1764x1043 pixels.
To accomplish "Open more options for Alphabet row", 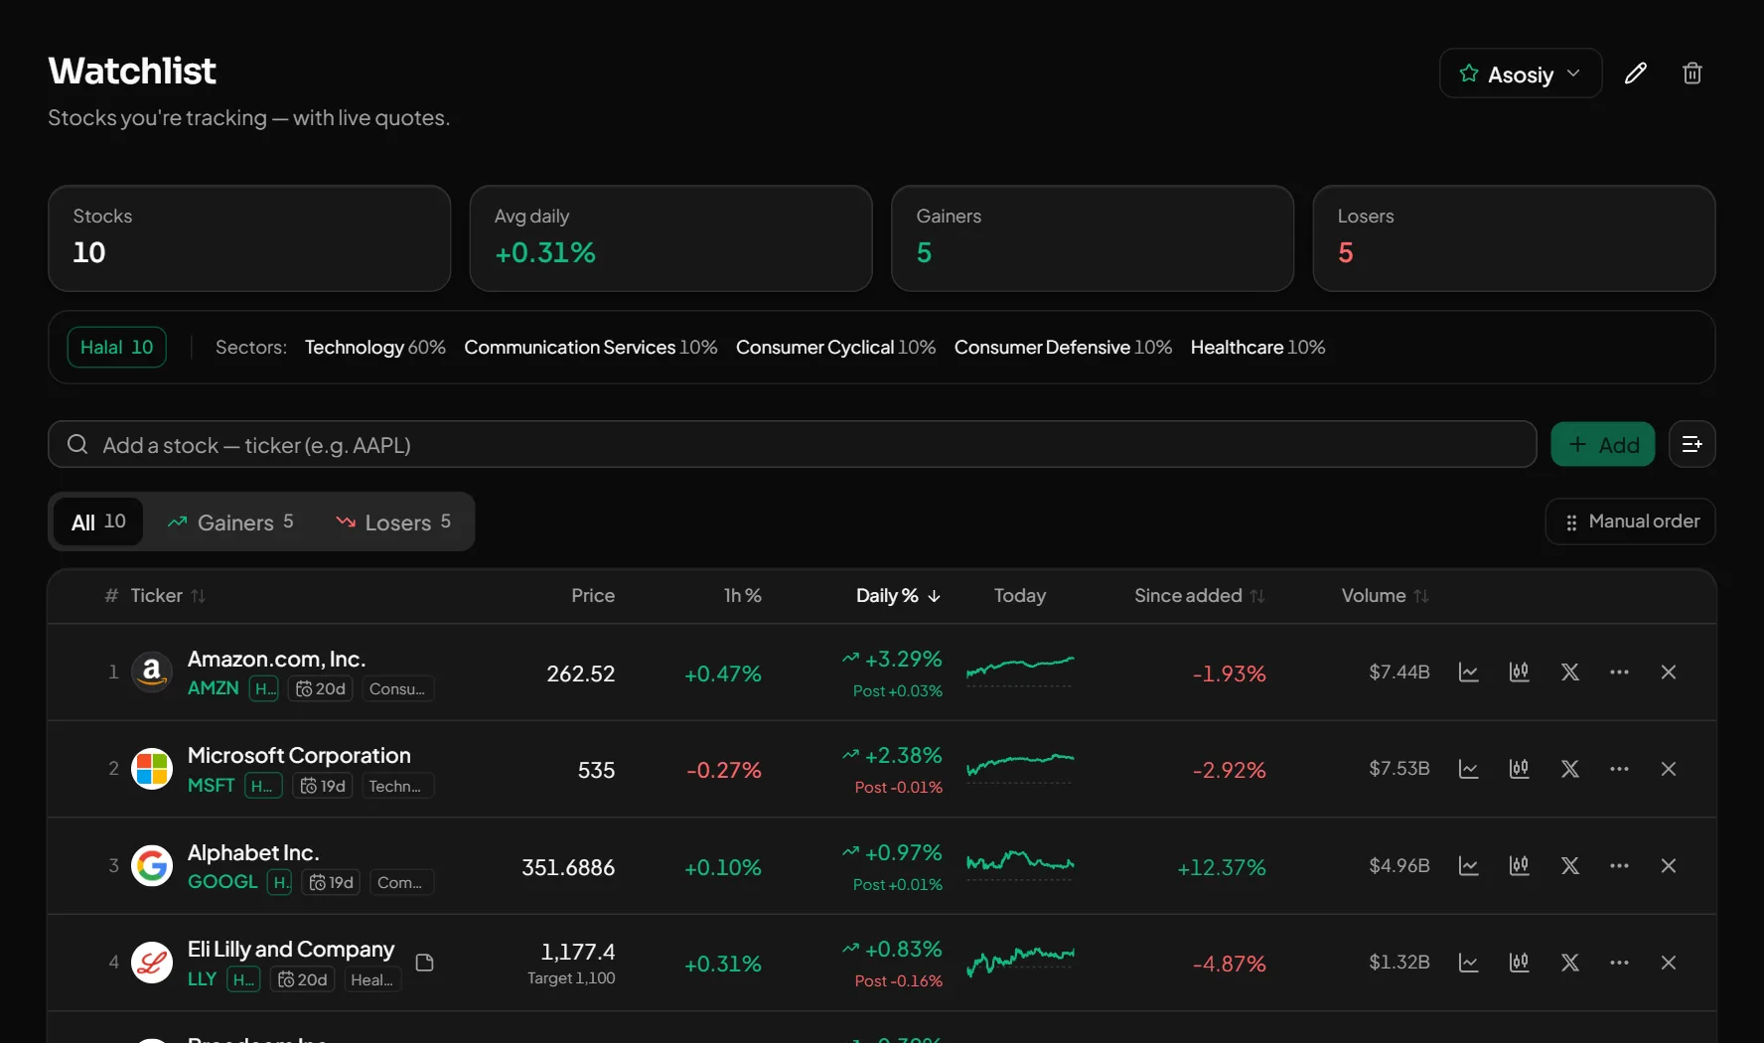I will click(1620, 866).
